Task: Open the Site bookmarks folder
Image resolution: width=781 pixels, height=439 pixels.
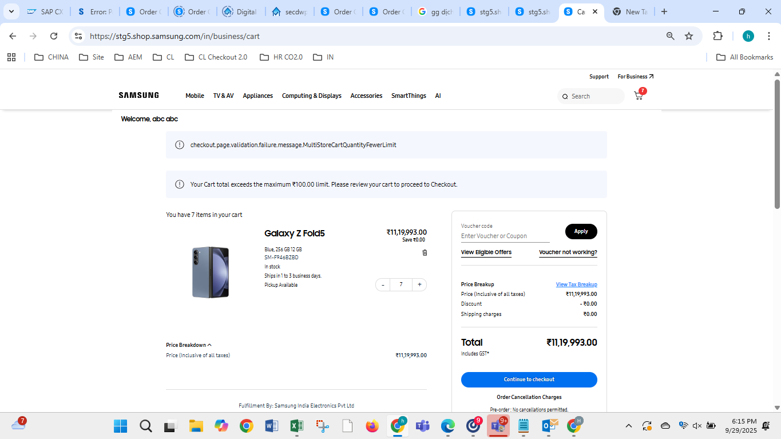Action: coord(92,57)
